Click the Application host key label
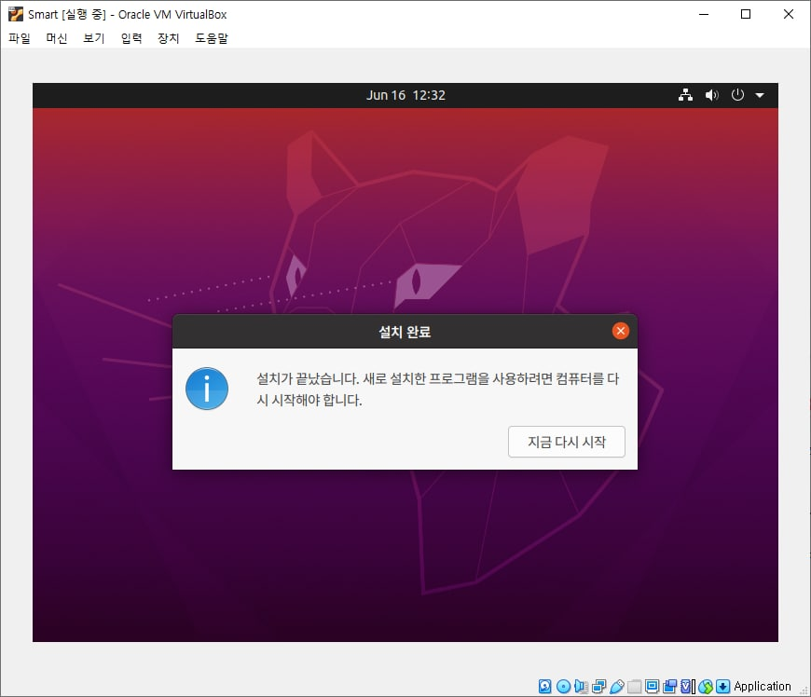This screenshot has width=811, height=697. [x=762, y=686]
